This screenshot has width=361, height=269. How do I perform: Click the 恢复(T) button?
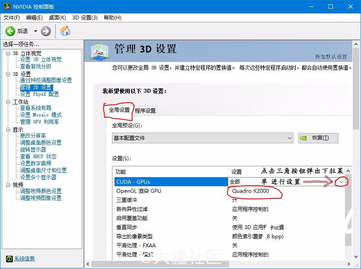[318, 138]
